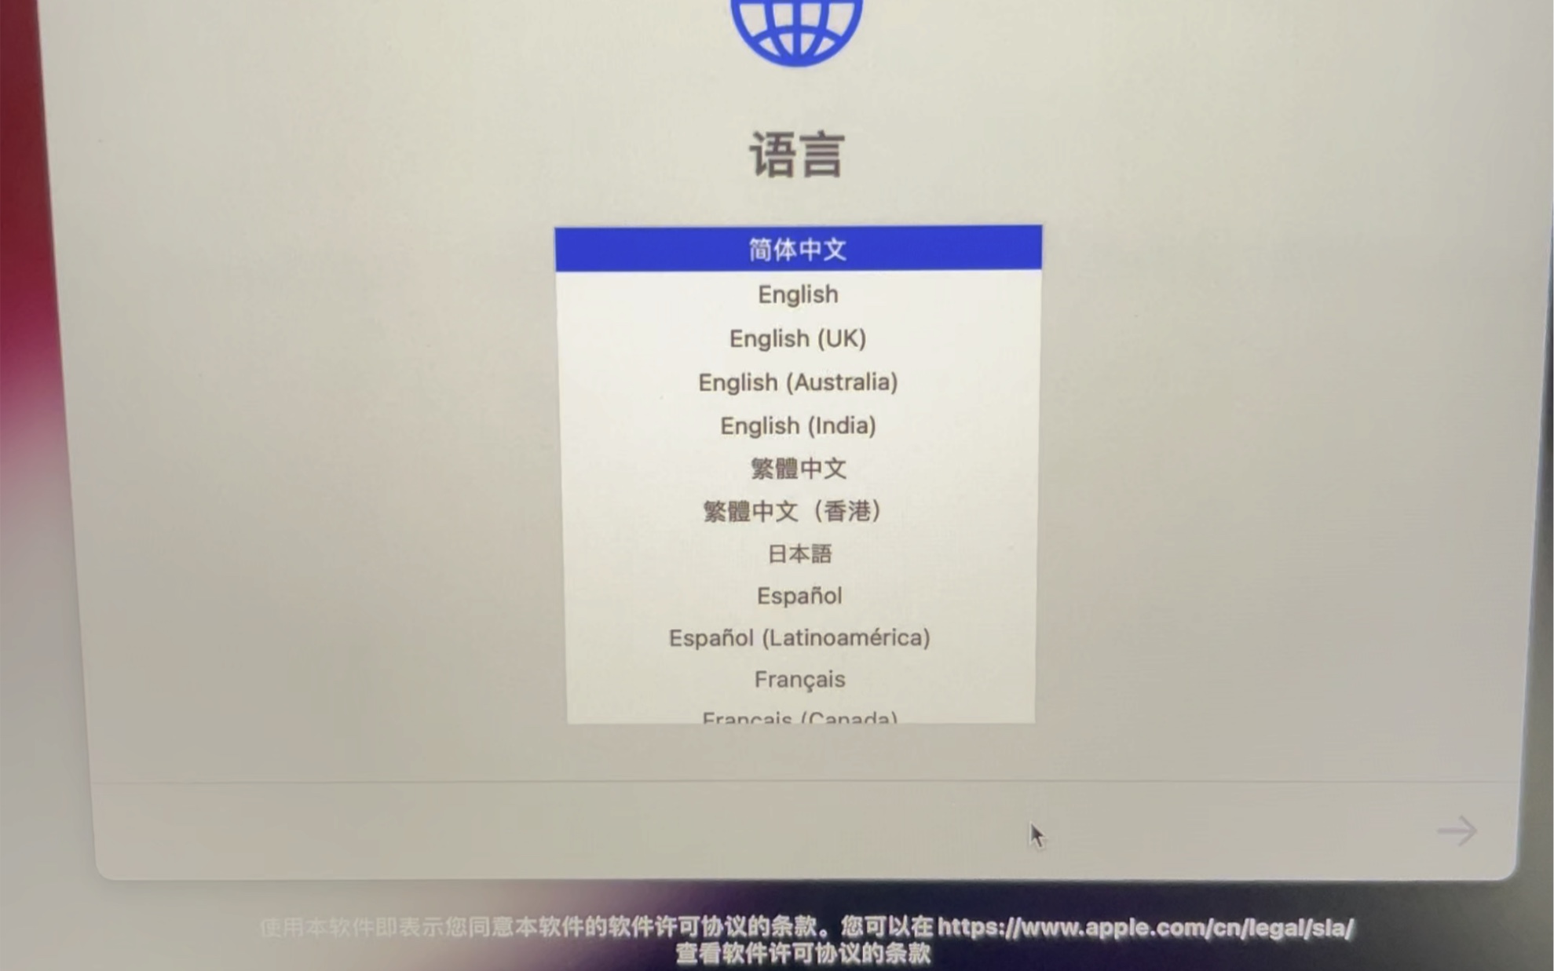The height and width of the screenshot is (971, 1554).
Task: Select Français (Canada) language option
Action: [x=799, y=721]
